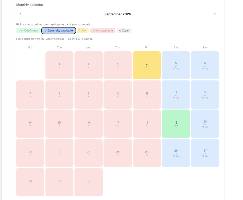
Task: Tap September 17 day cell
Action: (118, 124)
